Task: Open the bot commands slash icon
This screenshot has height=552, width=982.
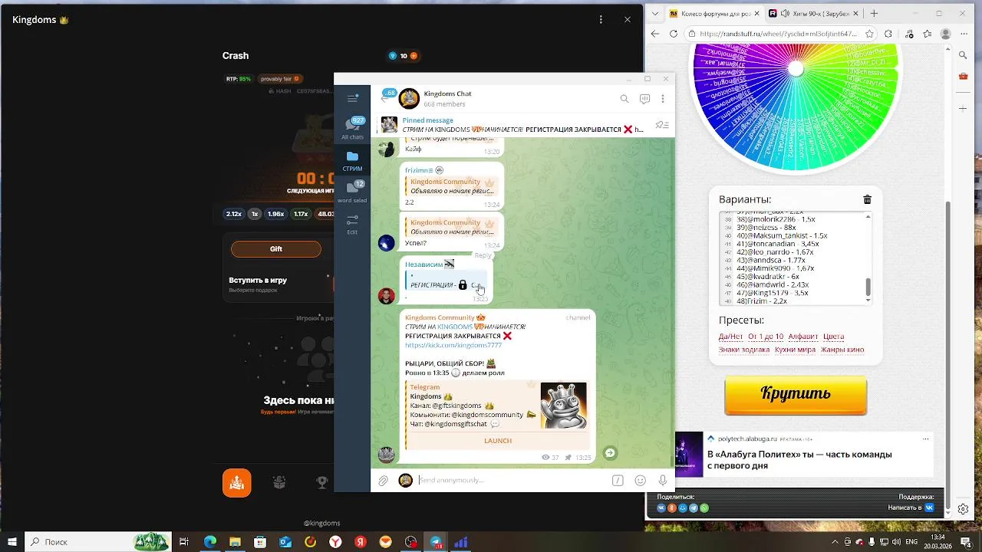Action: [618, 481]
